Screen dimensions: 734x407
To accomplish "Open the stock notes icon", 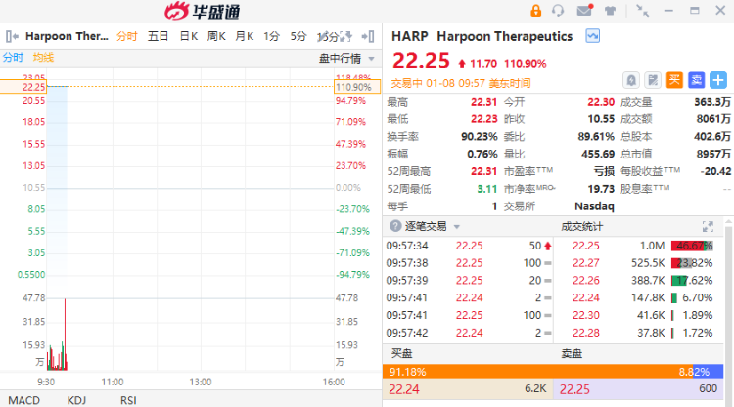I will click(x=653, y=79).
